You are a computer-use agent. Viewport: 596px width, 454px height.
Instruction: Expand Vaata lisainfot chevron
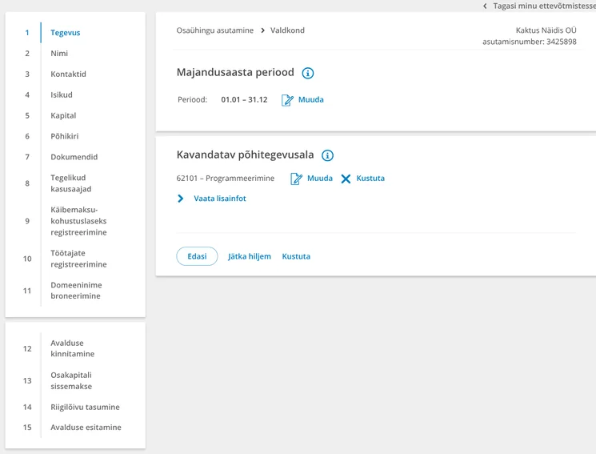181,199
